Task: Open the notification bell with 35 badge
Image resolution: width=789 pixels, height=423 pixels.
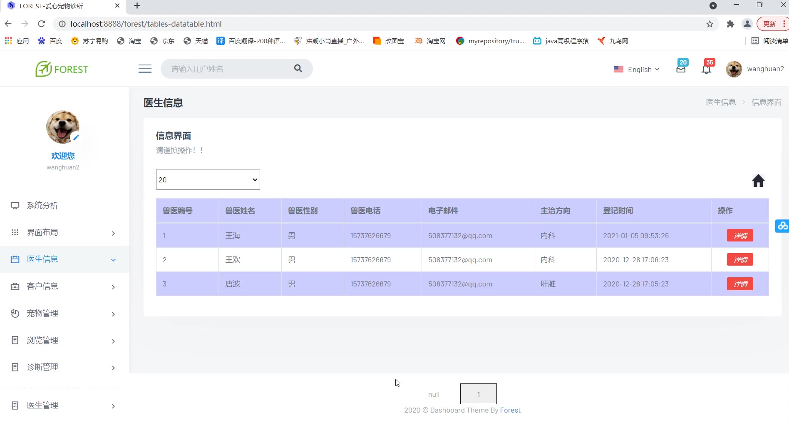Action: point(706,69)
